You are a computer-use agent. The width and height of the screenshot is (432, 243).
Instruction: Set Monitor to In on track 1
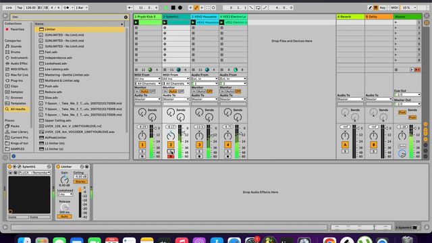click(x=137, y=92)
